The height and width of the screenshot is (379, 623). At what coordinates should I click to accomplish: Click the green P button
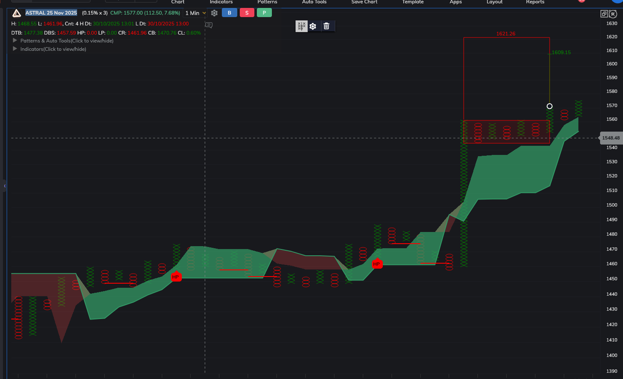264,13
